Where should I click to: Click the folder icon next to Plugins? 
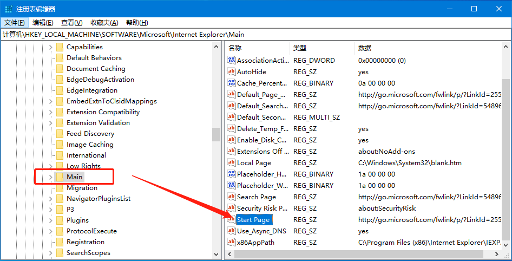point(60,220)
